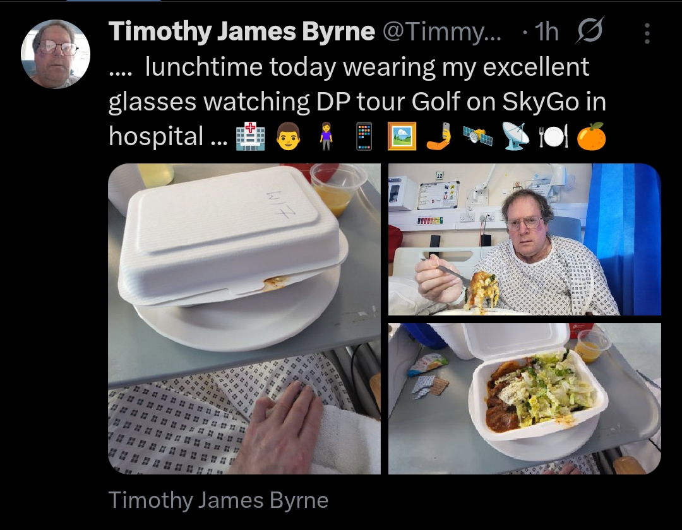This screenshot has height=530, width=682.
Task: Open the Timothy James Byrne display name
Action: pyautogui.click(x=242, y=32)
